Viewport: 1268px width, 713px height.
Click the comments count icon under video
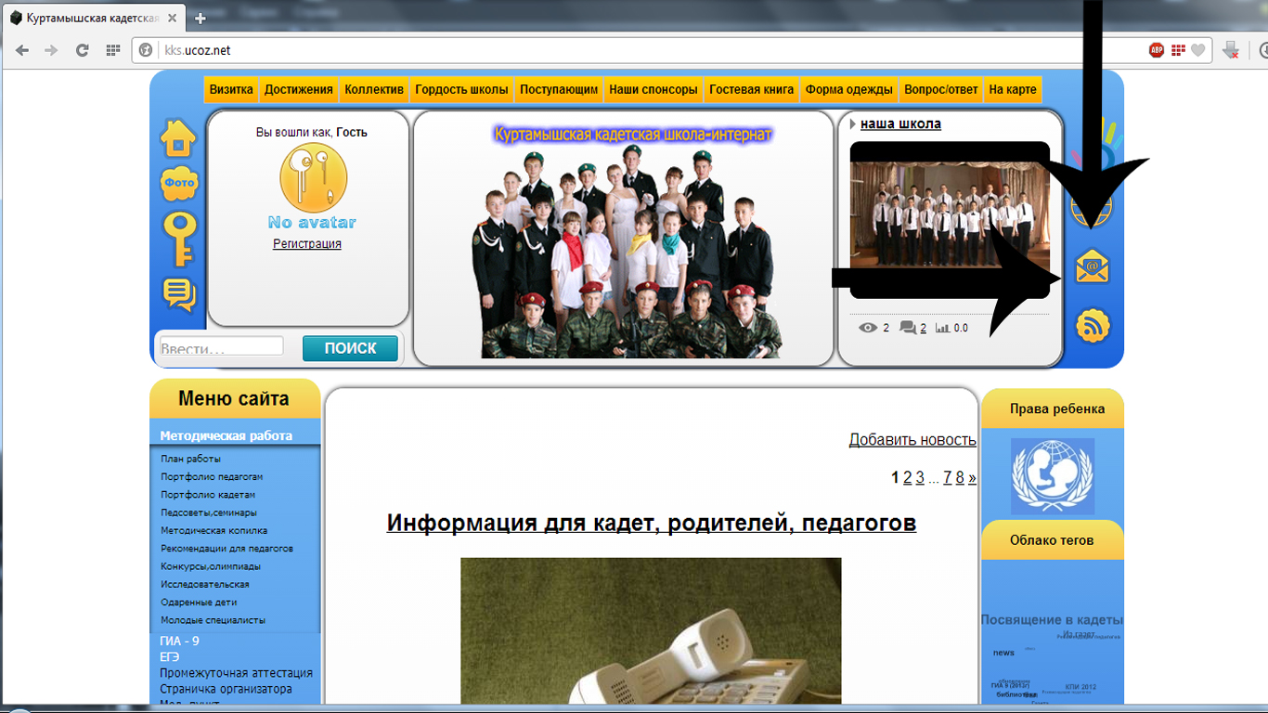coord(908,328)
